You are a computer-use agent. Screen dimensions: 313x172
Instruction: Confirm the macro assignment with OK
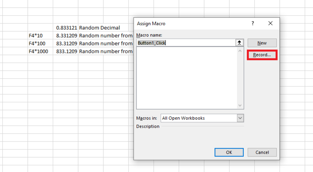click(229, 152)
